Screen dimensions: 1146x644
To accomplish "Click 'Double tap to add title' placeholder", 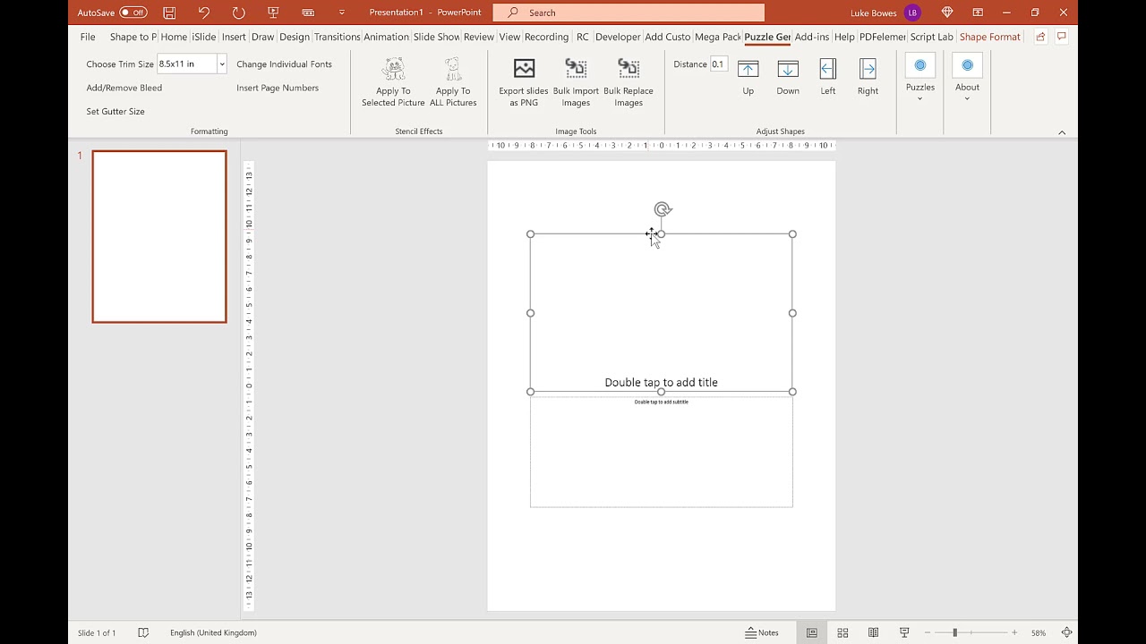I will click(661, 382).
